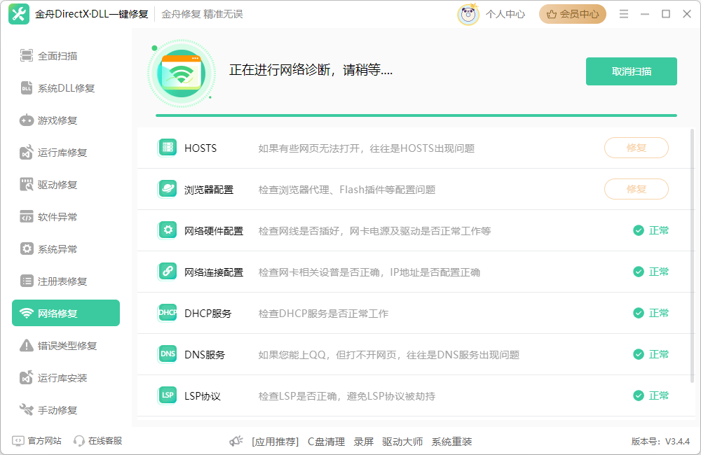
Task: Click the 运行库安装 sidebar icon
Action: pyautogui.click(x=27, y=377)
